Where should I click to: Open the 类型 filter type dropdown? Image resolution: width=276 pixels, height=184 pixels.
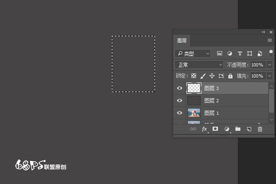click(193, 53)
